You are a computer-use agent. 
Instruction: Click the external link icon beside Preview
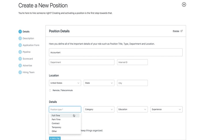point(181,31)
